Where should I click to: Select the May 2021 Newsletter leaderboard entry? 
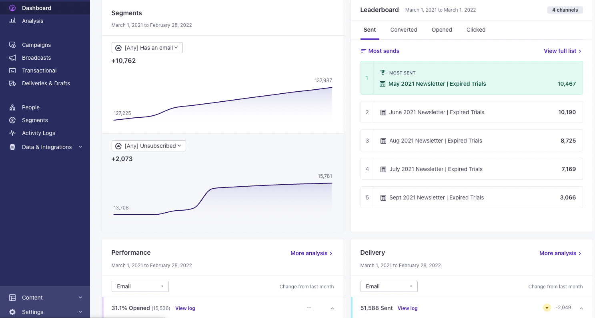[x=471, y=78]
